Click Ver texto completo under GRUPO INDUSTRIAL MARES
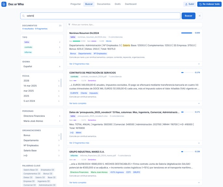223x187 pixels. point(78,182)
